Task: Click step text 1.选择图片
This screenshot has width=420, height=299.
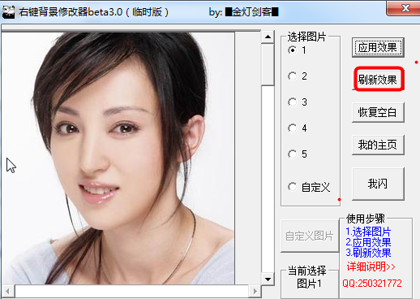Action: click(368, 232)
